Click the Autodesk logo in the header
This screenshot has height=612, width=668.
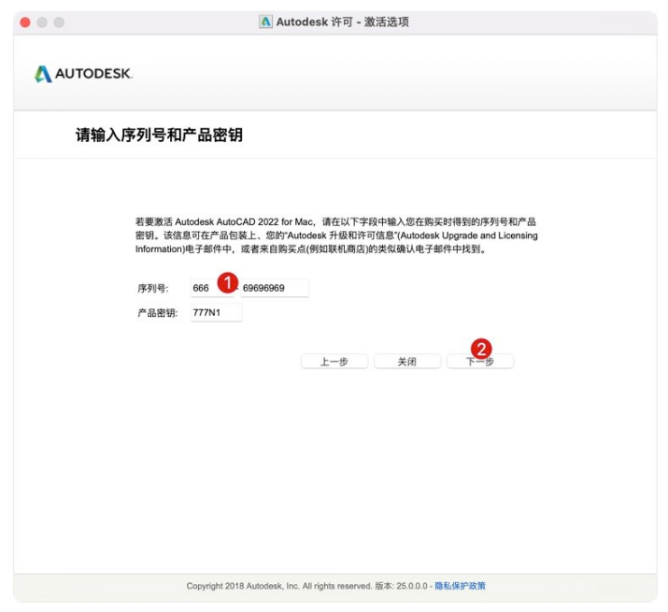click(83, 74)
